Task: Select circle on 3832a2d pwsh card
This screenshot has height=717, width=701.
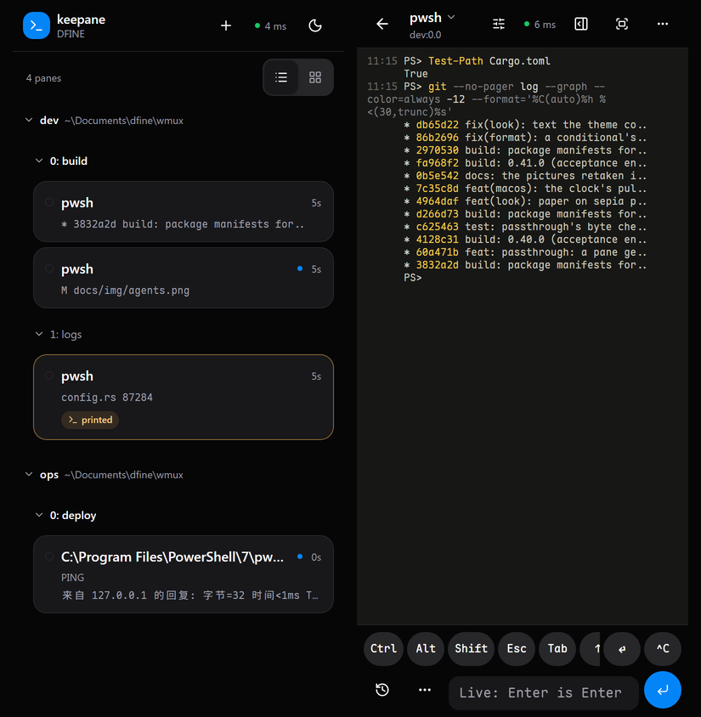Action: coord(49,202)
